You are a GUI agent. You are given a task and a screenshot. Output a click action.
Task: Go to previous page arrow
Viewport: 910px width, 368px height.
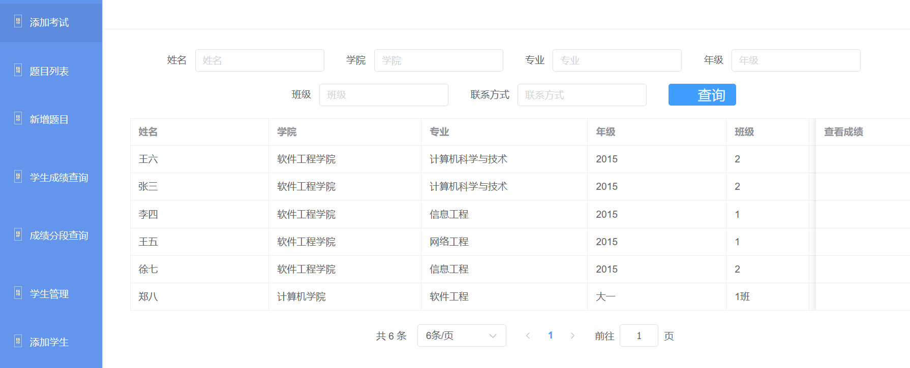(x=528, y=336)
